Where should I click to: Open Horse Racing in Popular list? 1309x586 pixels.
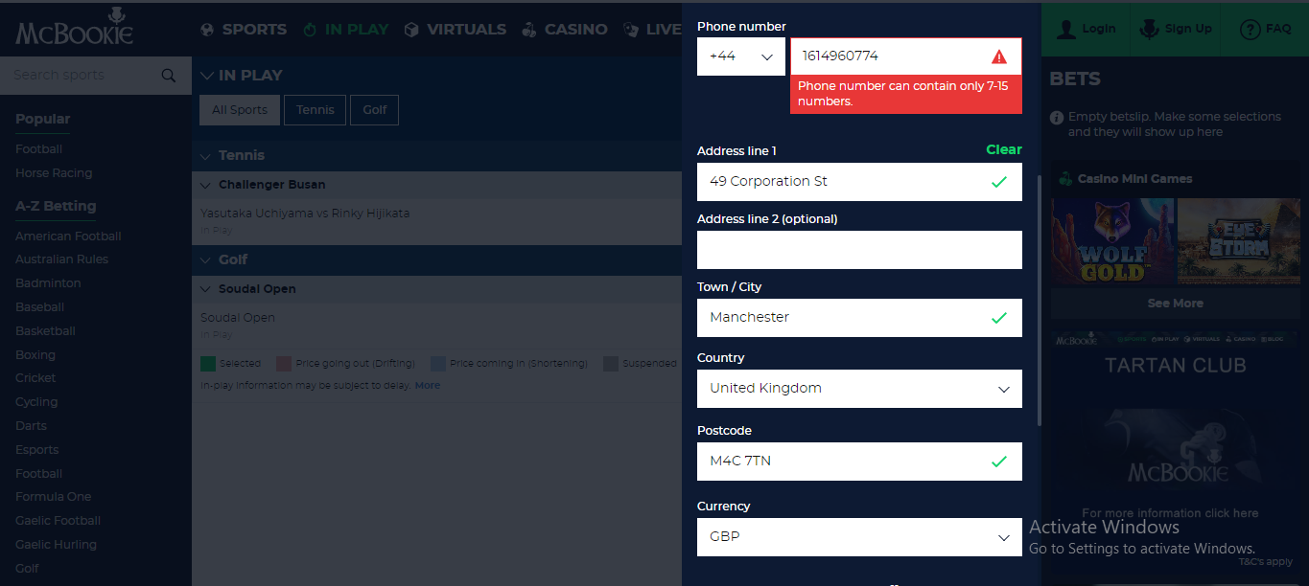54,173
